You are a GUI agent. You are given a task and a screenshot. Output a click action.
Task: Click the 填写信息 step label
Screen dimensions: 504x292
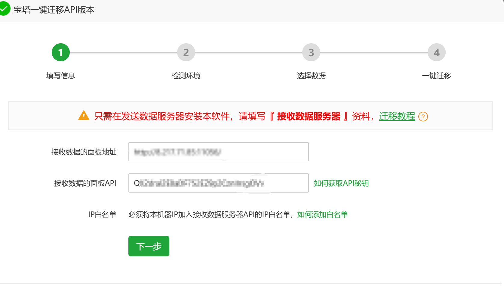pyautogui.click(x=61, y=76)
